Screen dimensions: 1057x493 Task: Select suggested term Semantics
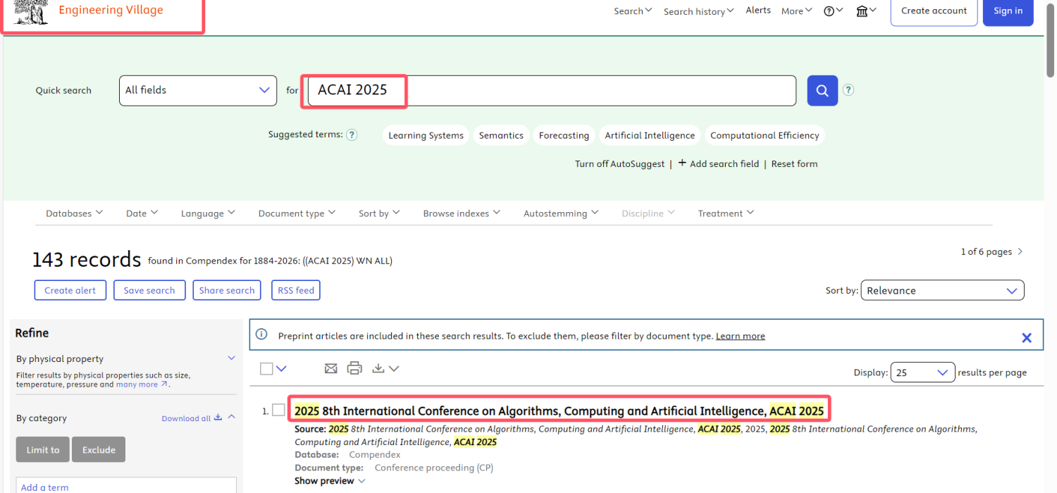coord(501,135)
